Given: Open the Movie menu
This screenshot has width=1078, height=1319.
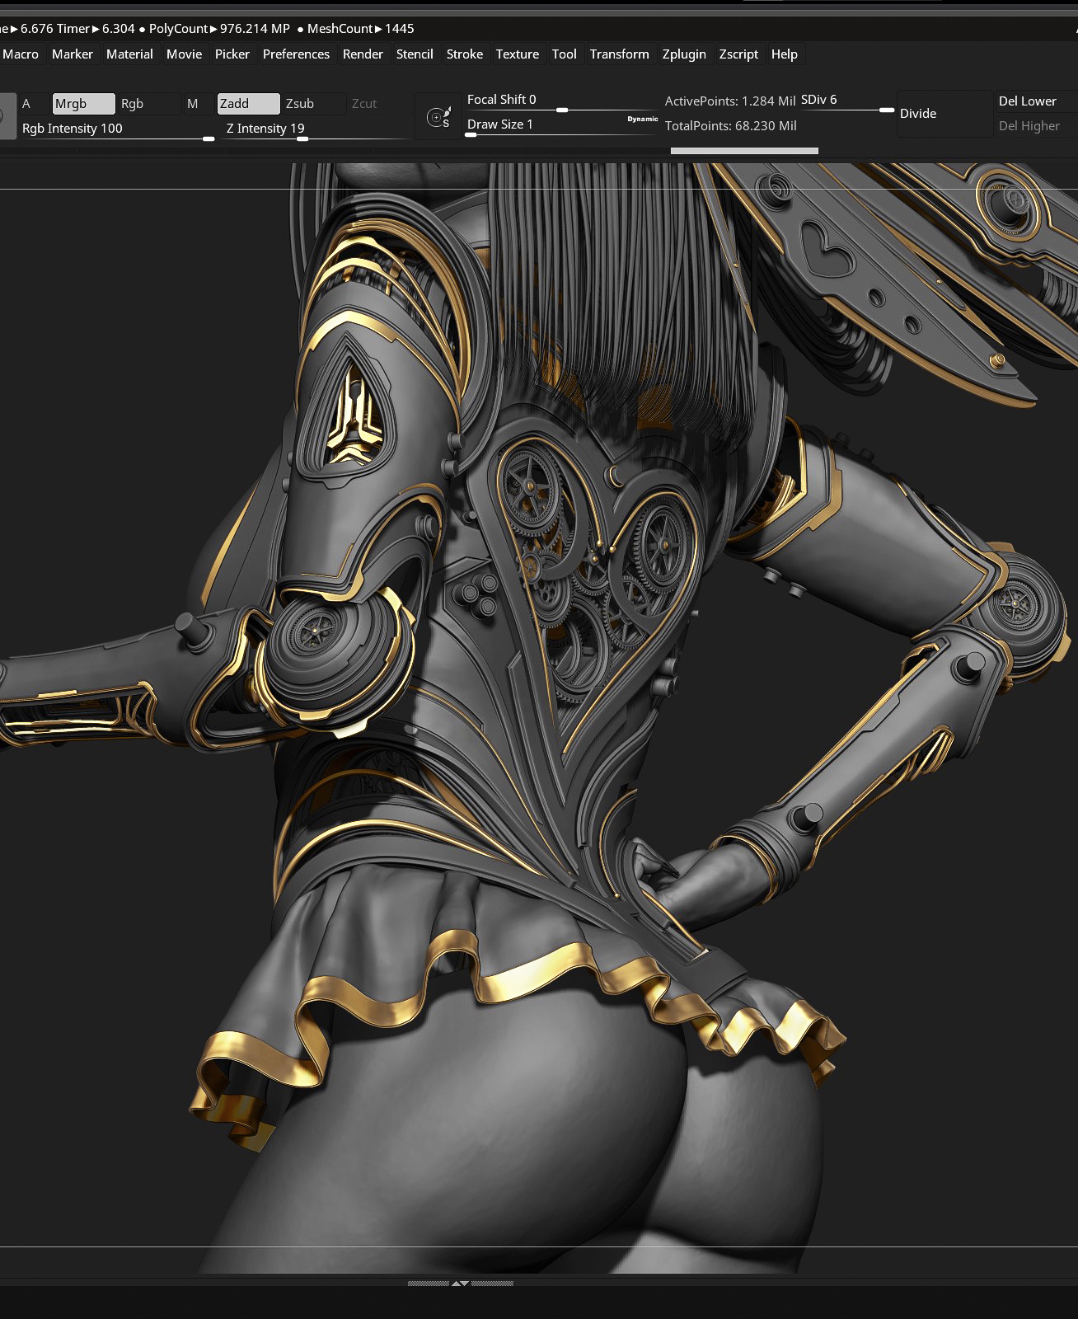Looking at the screenshot, I should [x=184, y=54].
